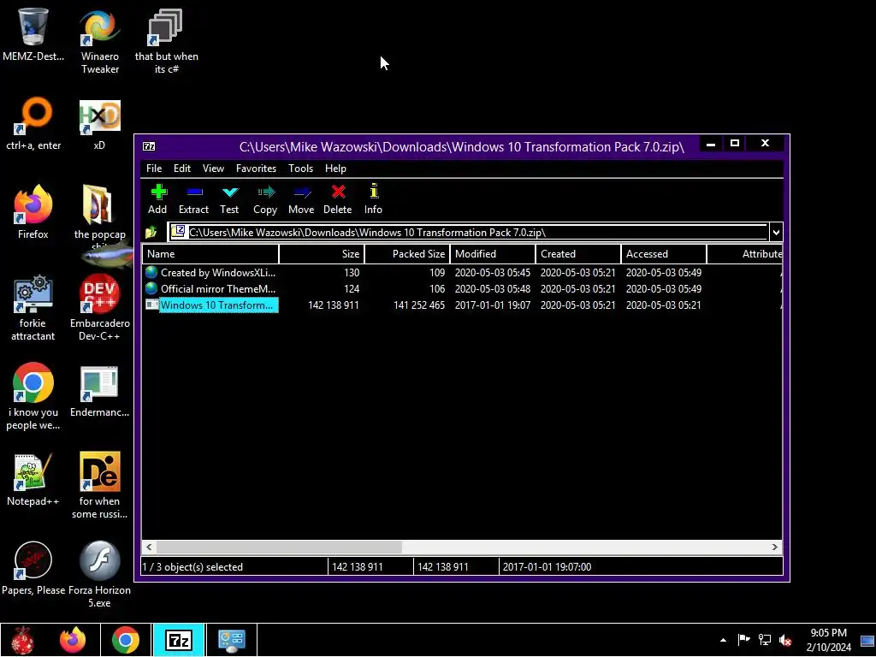
Task: Go up one folder level icon
Action: pos(151,233)
